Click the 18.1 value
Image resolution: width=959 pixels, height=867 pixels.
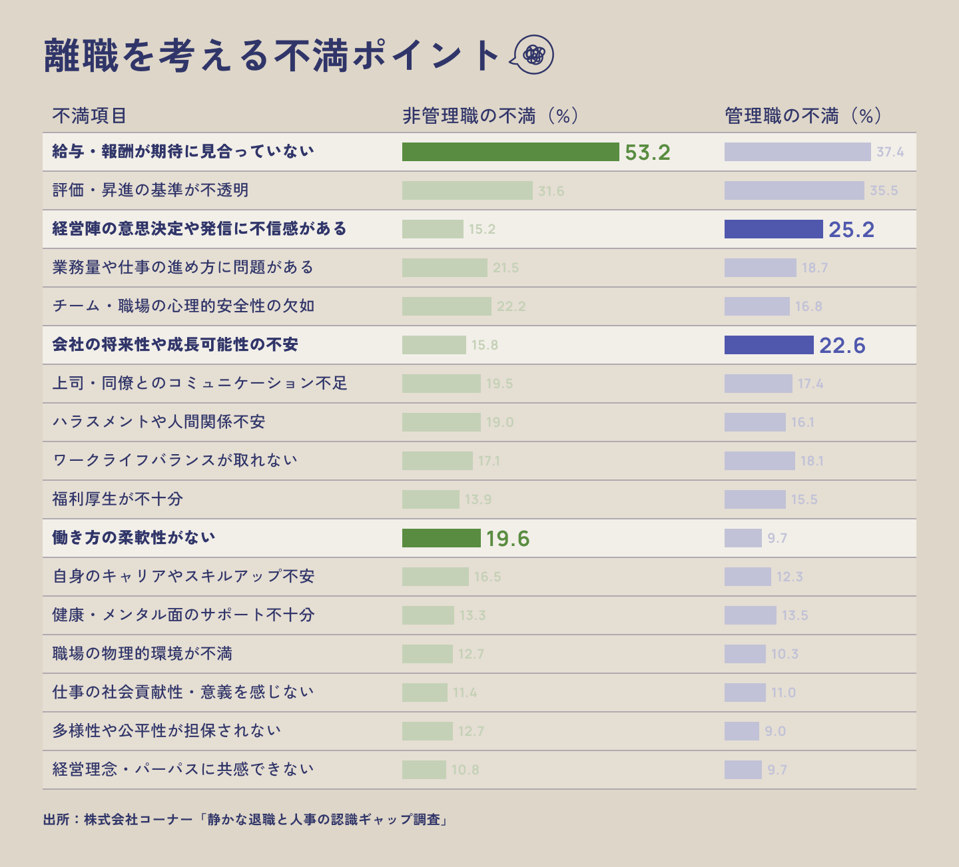[812, 461]
